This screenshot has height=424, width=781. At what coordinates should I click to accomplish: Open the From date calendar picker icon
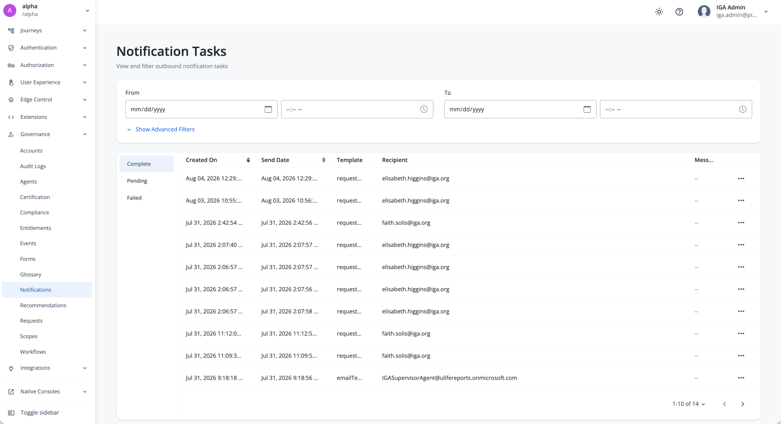pyautogui.click(x=268, y=109)
